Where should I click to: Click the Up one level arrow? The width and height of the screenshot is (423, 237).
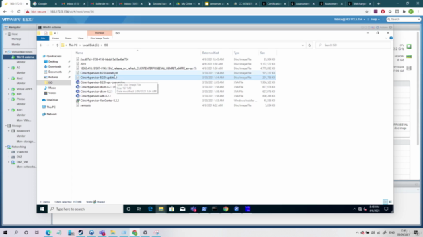pos(58,45)
